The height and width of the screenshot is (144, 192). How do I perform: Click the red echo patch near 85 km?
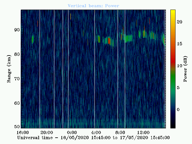tap(110, 40)
